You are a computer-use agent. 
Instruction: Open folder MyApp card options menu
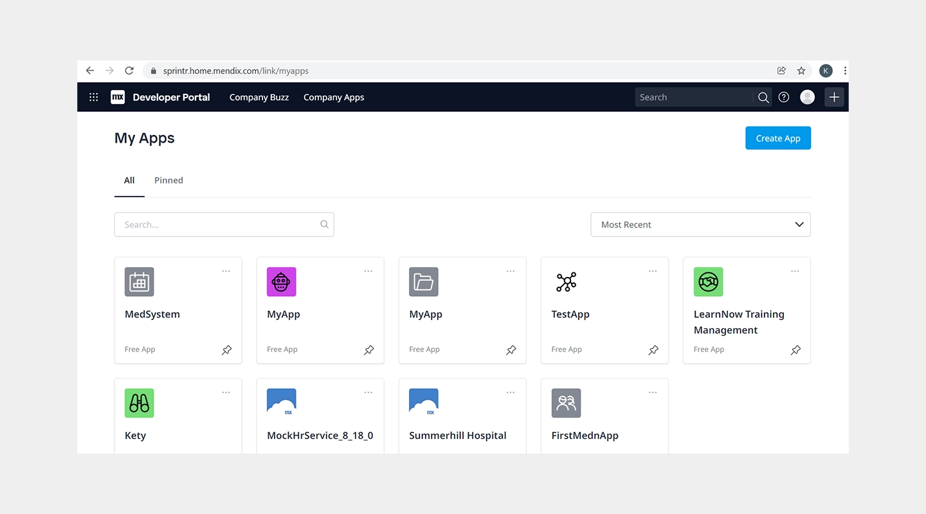(511, 271)
